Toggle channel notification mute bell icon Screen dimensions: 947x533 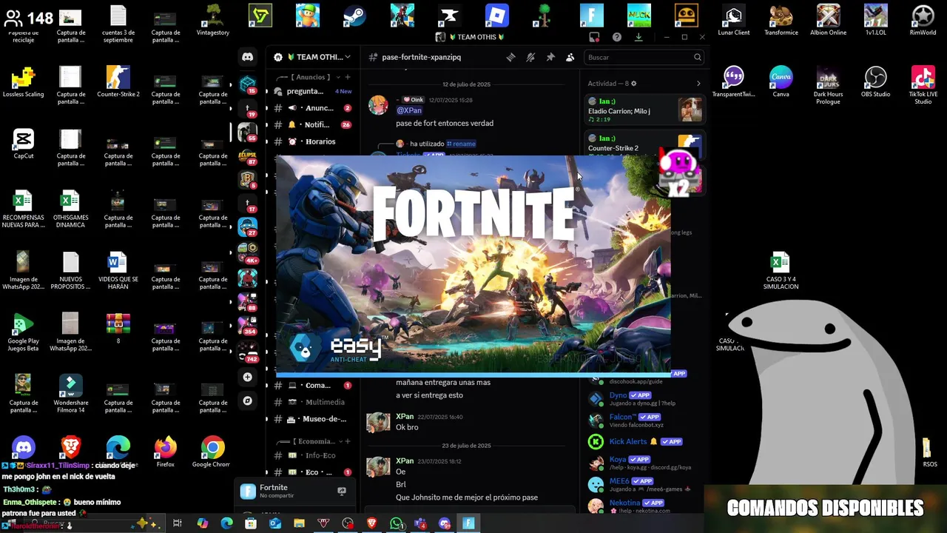coord(530,57)
